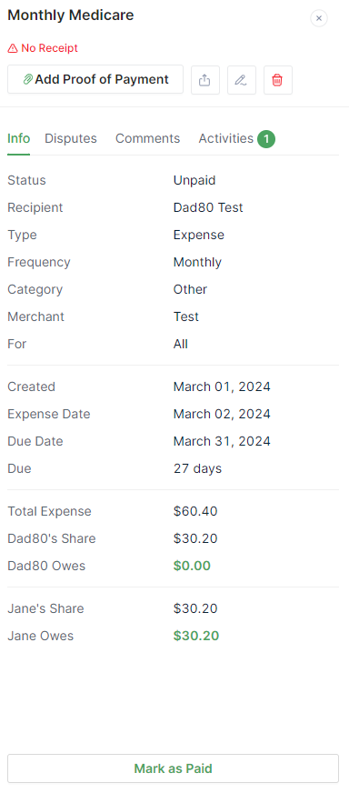Click the share/export icon button

pos(204,80)
